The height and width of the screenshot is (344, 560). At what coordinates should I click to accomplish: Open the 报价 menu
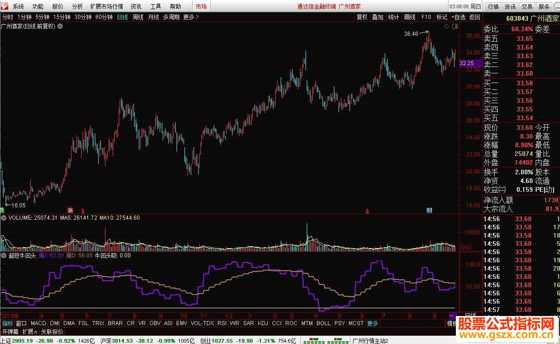(x=58, y=6)
